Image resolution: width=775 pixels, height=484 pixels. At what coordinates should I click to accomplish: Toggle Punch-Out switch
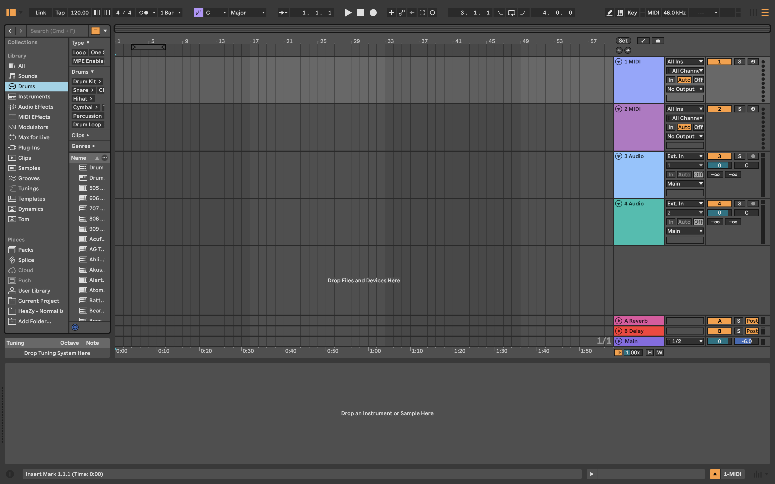524,12
